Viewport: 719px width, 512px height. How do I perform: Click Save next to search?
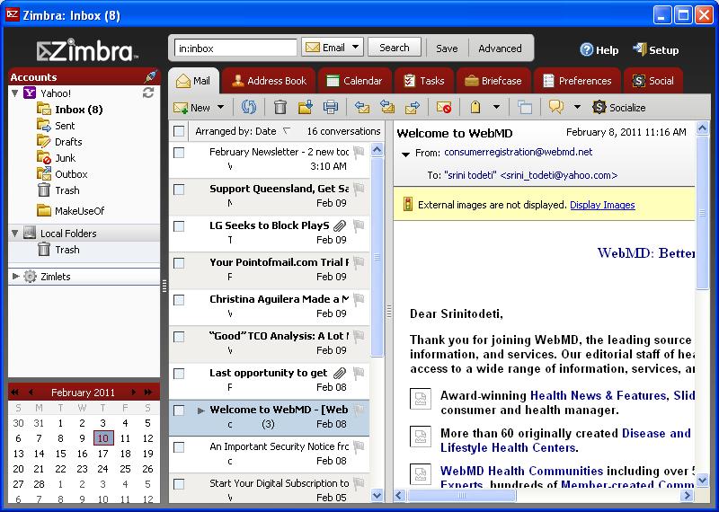[447, 49]
